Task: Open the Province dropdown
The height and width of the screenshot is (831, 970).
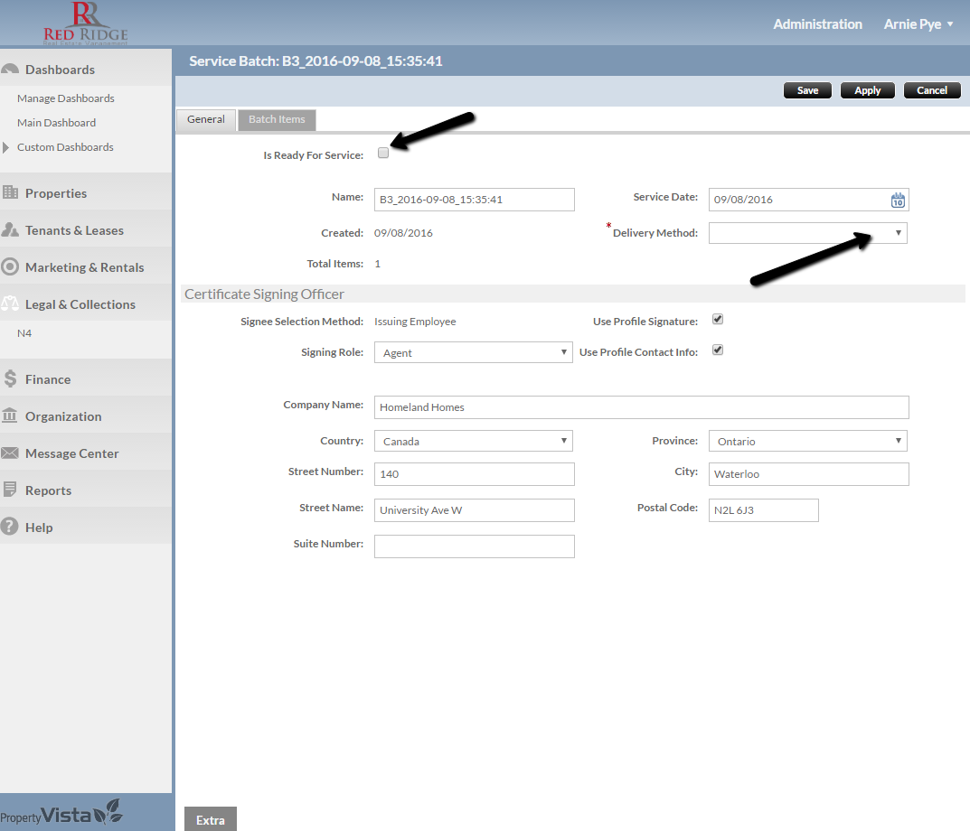Action: (x=807, y=441)
